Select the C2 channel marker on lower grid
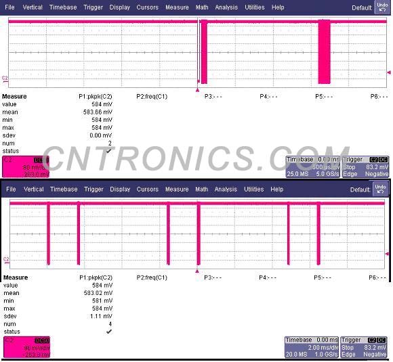The image size is (393, 362). pyautogui.click(x=6, y=260)
